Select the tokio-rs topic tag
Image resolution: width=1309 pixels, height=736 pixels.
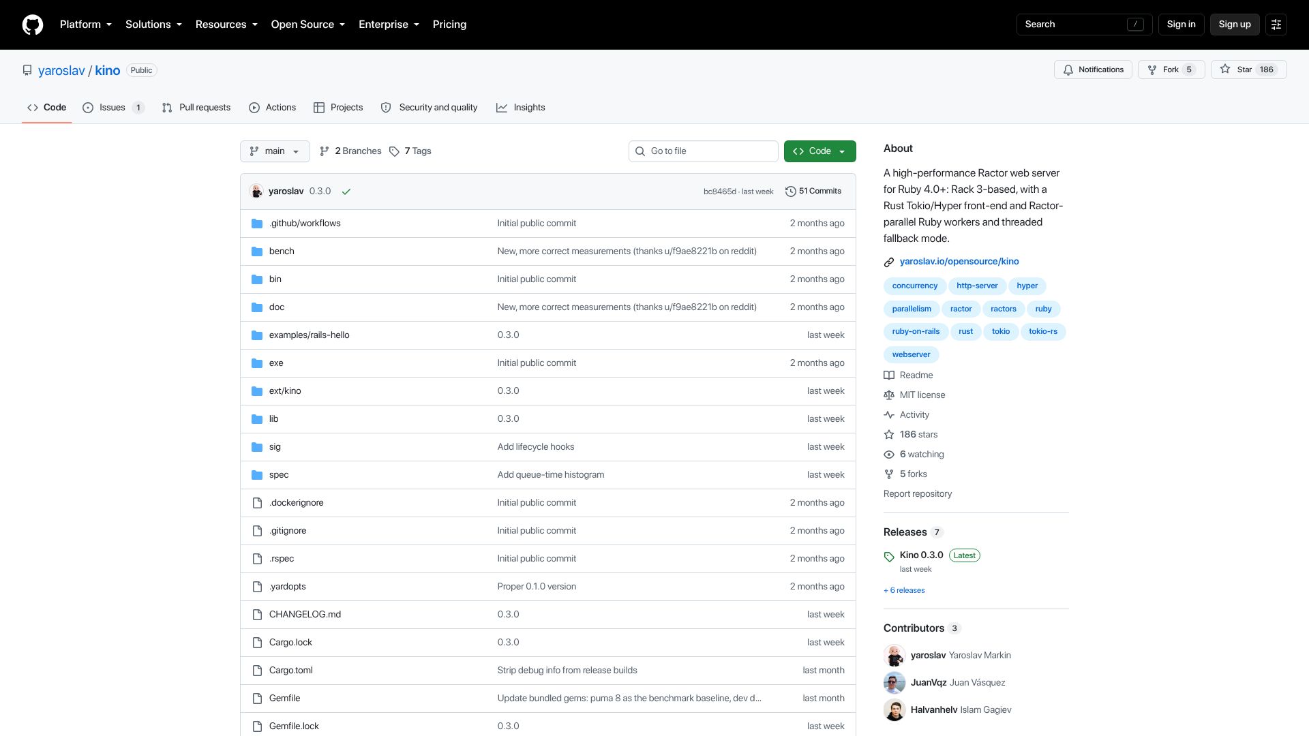pos(1042,332)
